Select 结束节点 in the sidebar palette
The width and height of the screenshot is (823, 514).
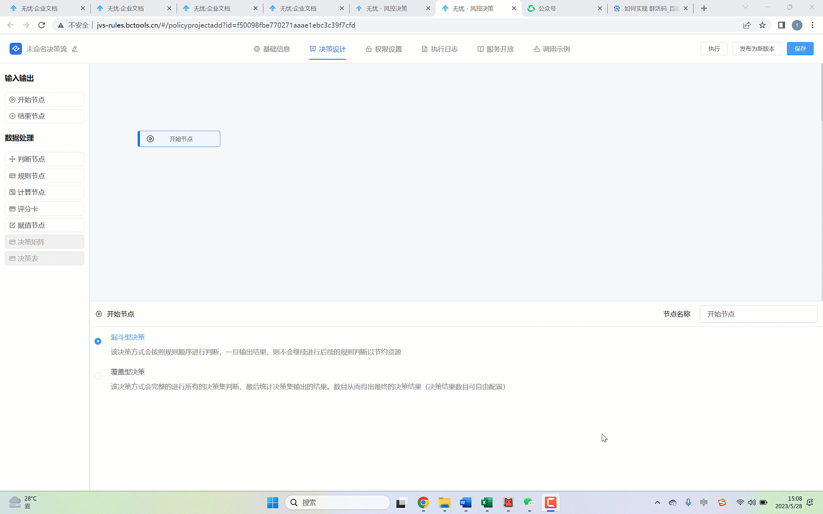tap(44, 116)
